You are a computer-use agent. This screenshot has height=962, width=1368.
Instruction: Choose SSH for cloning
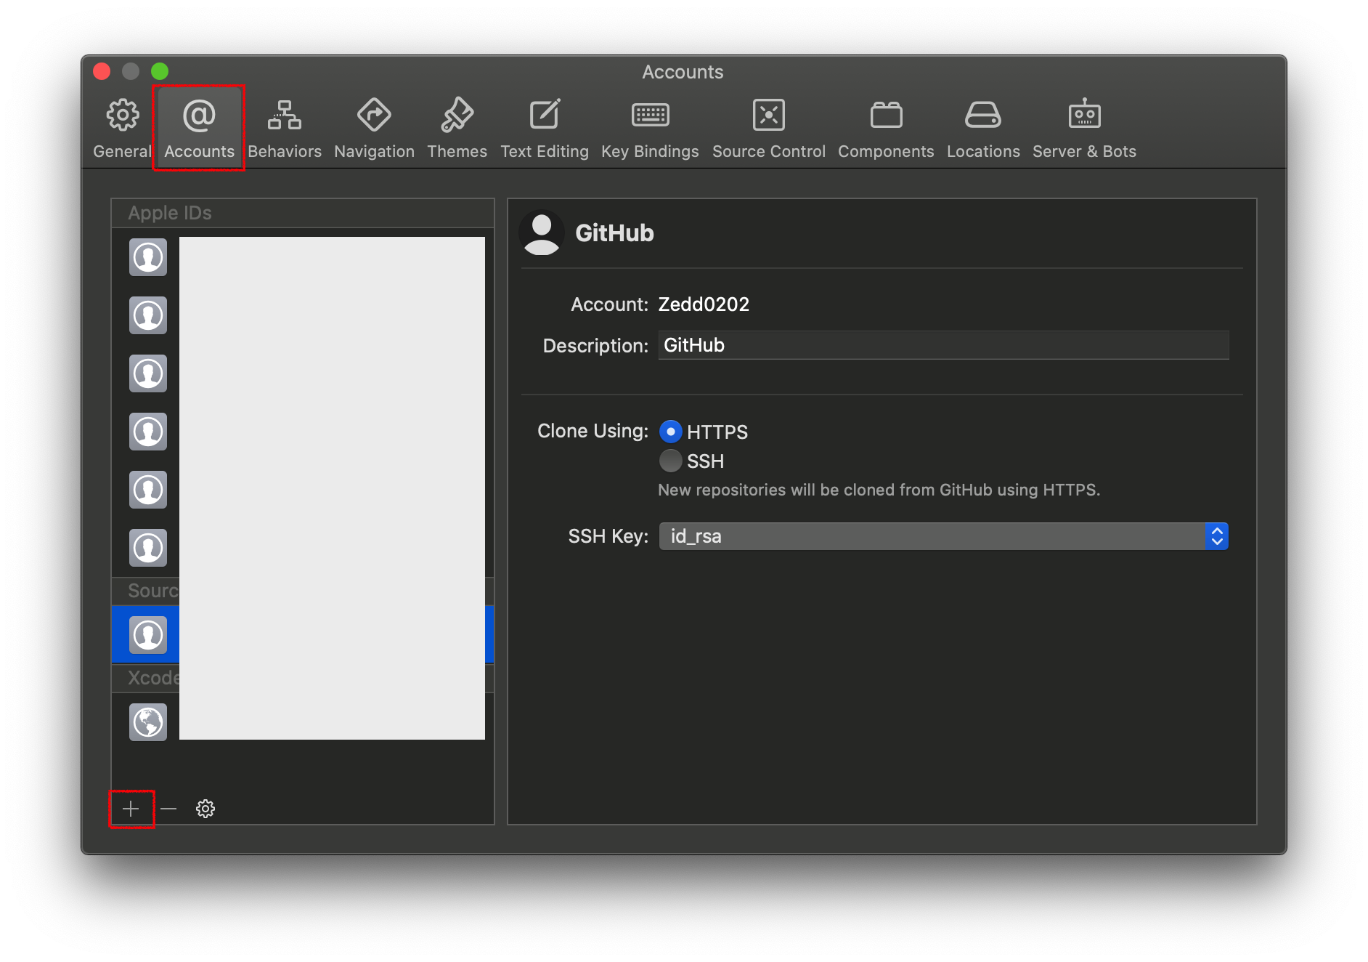[670, 461]
